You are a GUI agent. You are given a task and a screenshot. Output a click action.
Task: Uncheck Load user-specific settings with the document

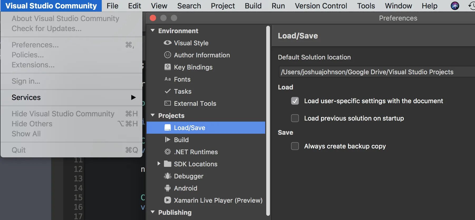coord(295,101)
